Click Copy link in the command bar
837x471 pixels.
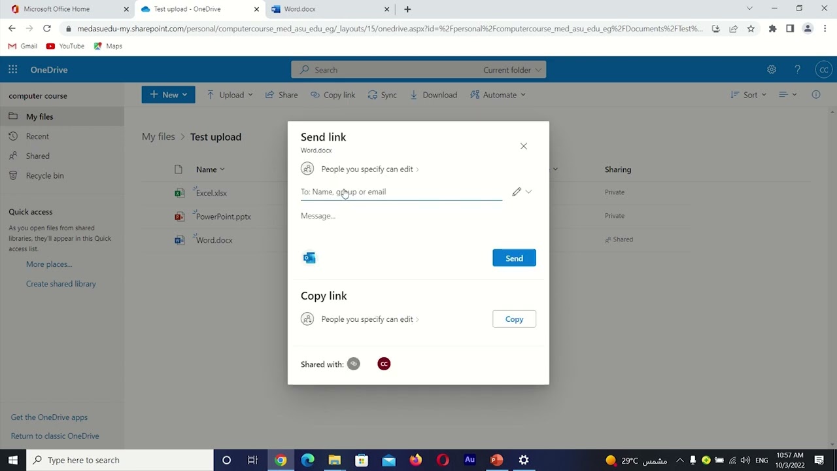click(333, 95)
